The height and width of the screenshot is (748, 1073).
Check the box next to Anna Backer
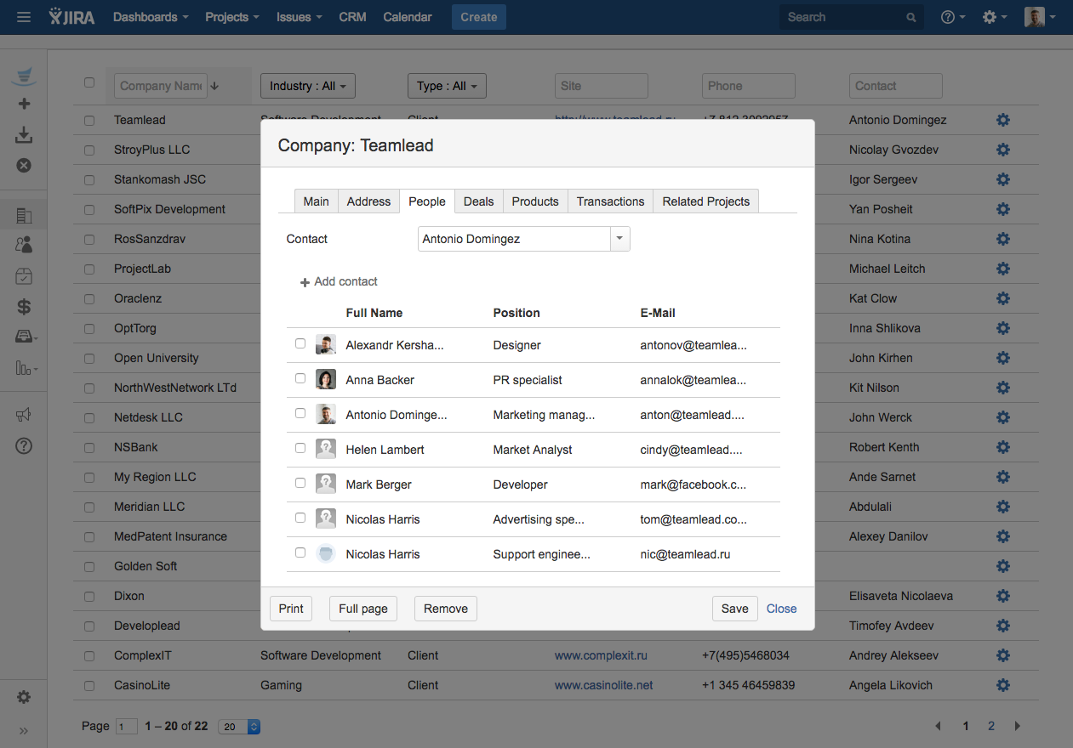click(x=300, y=379)
